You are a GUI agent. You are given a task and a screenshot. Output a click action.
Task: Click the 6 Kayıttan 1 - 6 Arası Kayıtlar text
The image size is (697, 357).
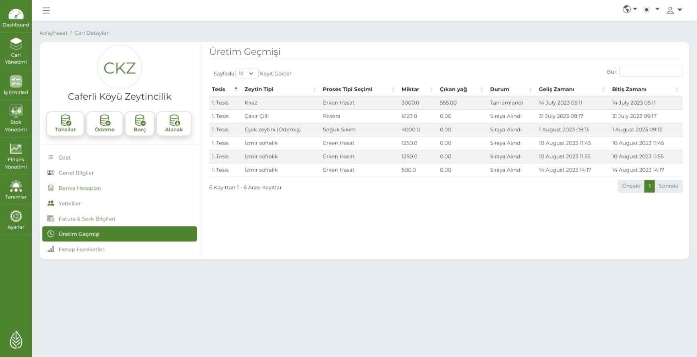coord(245,187)
